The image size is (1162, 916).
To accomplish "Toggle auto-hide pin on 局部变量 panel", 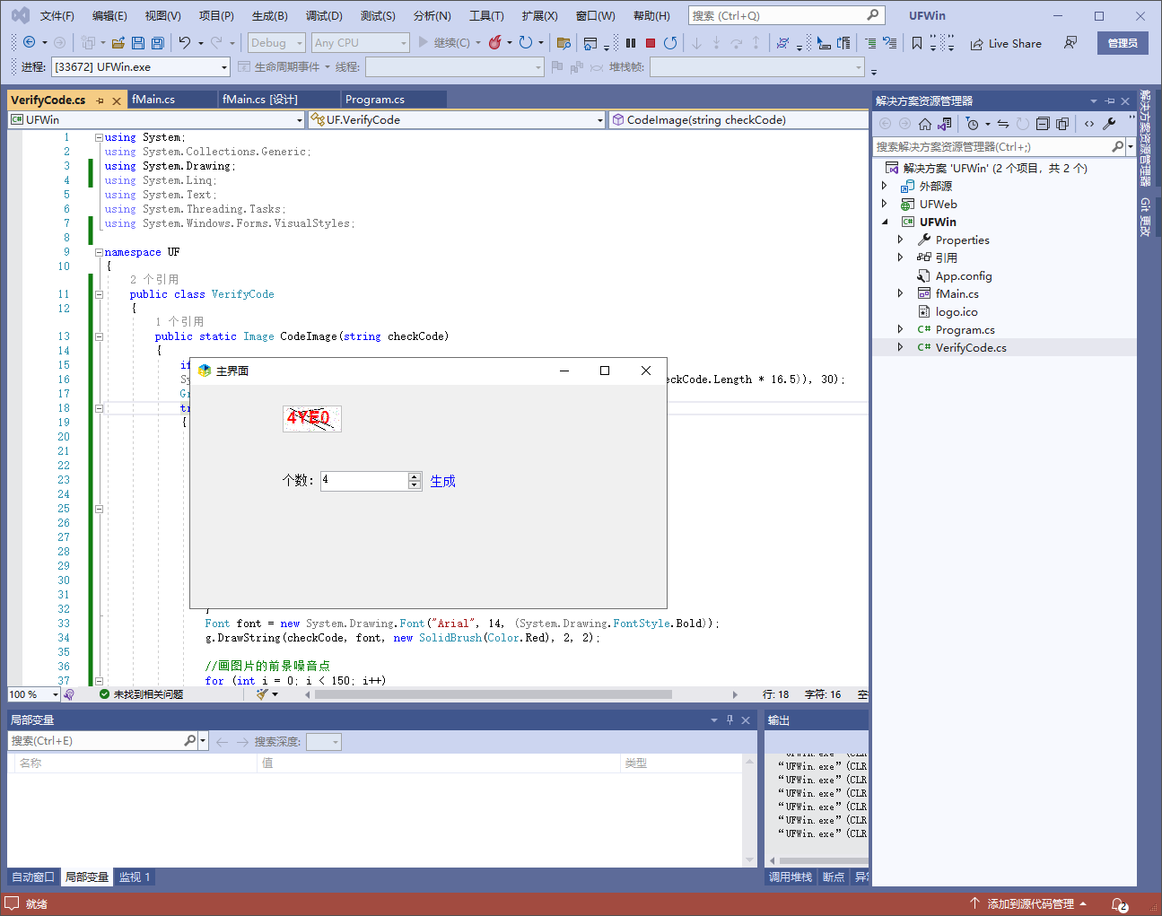I will tap(730, 720).
